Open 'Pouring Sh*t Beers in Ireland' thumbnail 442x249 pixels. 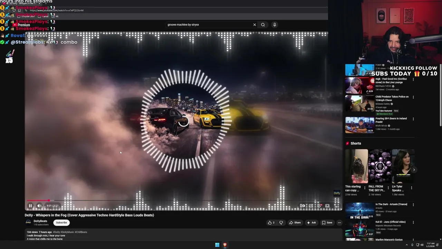pos(360,125)
